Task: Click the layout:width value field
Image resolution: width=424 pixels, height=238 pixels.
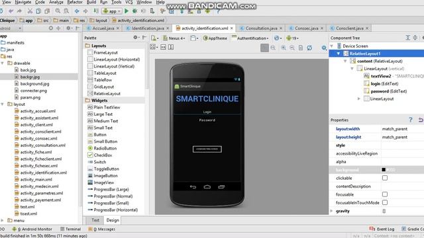Action: tap(402, 129)
